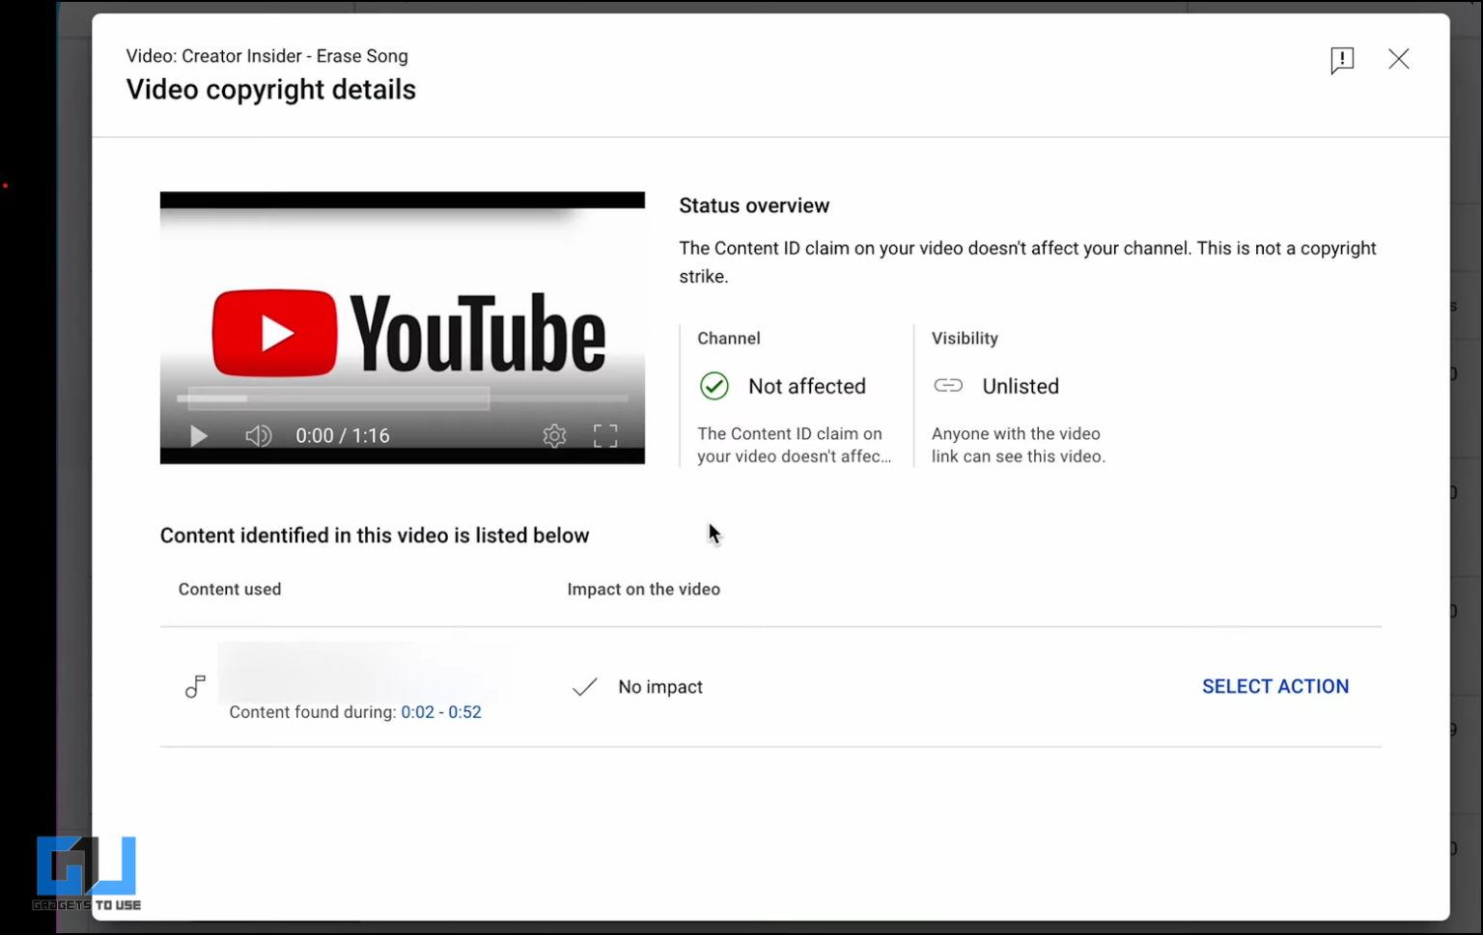Click the checkmark beside No impact
1483x935 pixels.
[584, 686]
